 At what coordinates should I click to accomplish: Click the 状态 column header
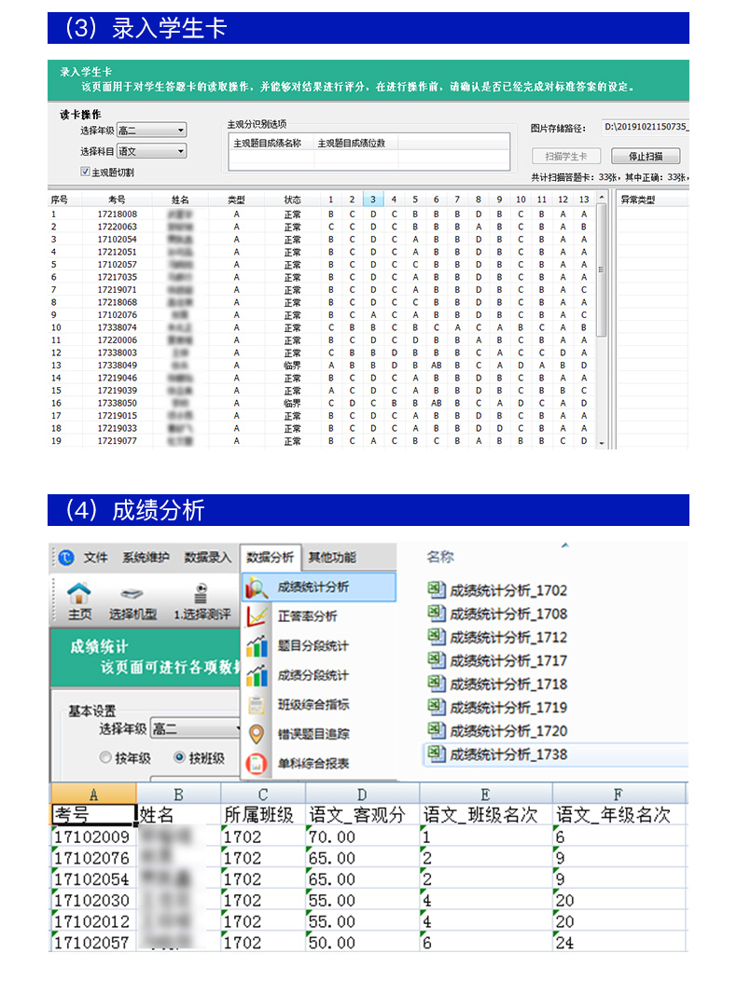pos(292,200)
